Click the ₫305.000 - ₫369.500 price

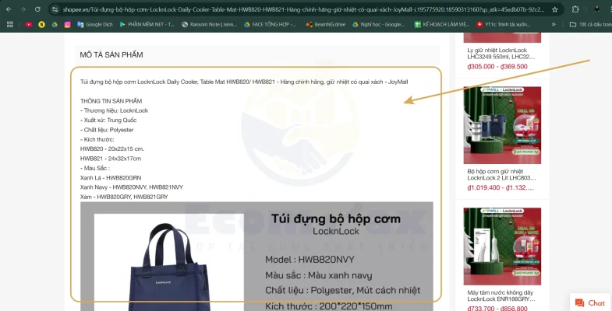point(497,67)
